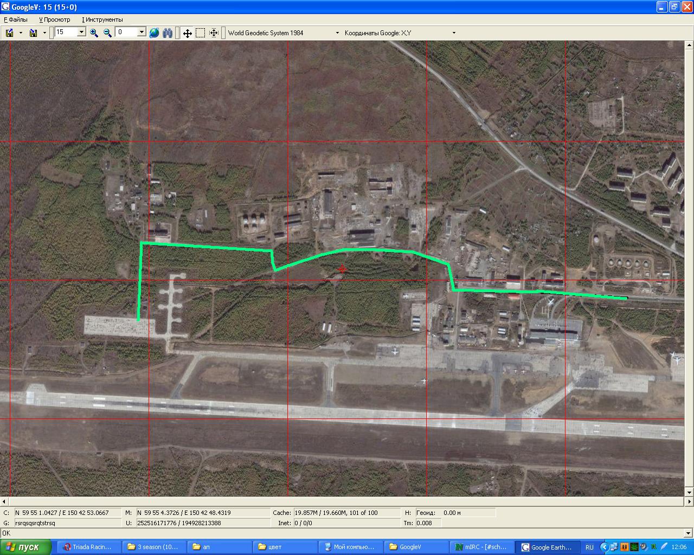Click the globe icon in toolbar
Screen dimensions: 694x555
pos(154,33)
